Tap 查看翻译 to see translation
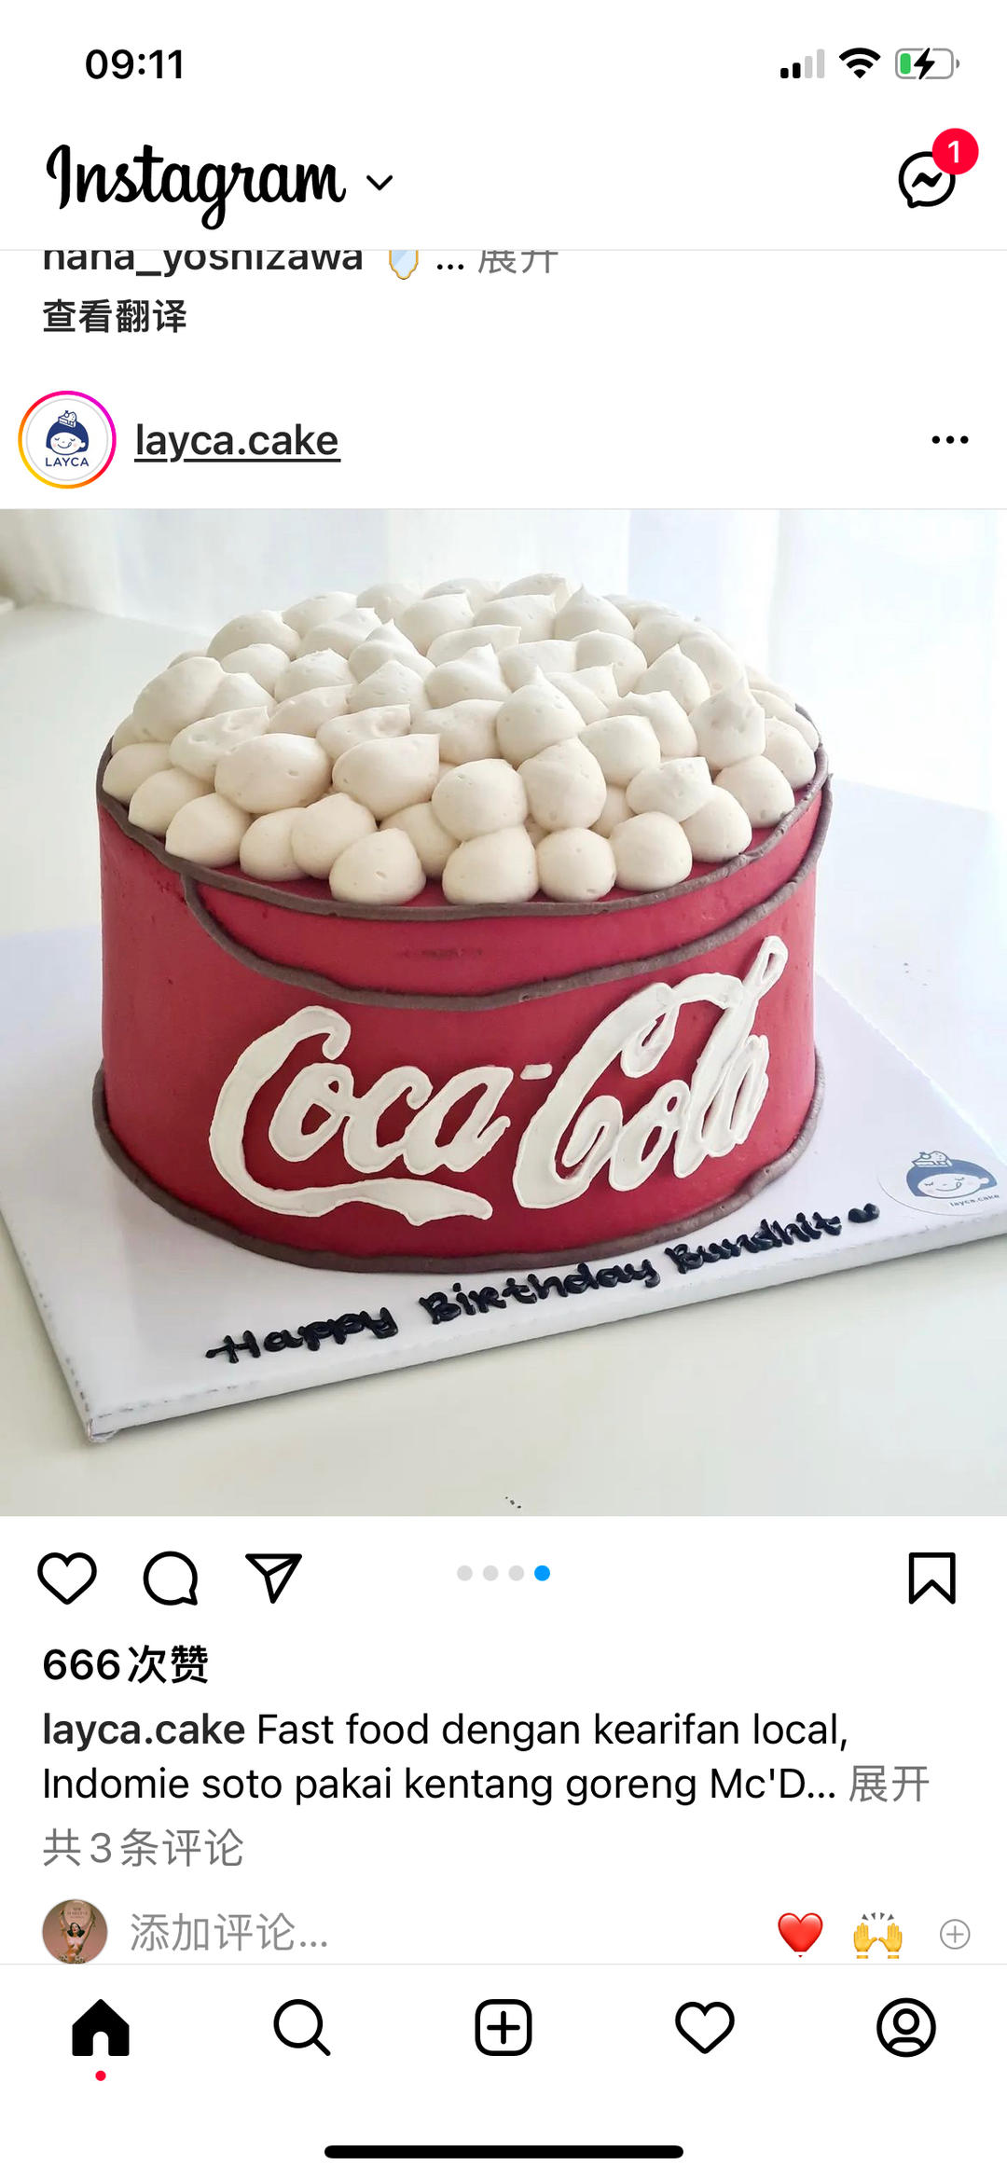 pos(115,316)
